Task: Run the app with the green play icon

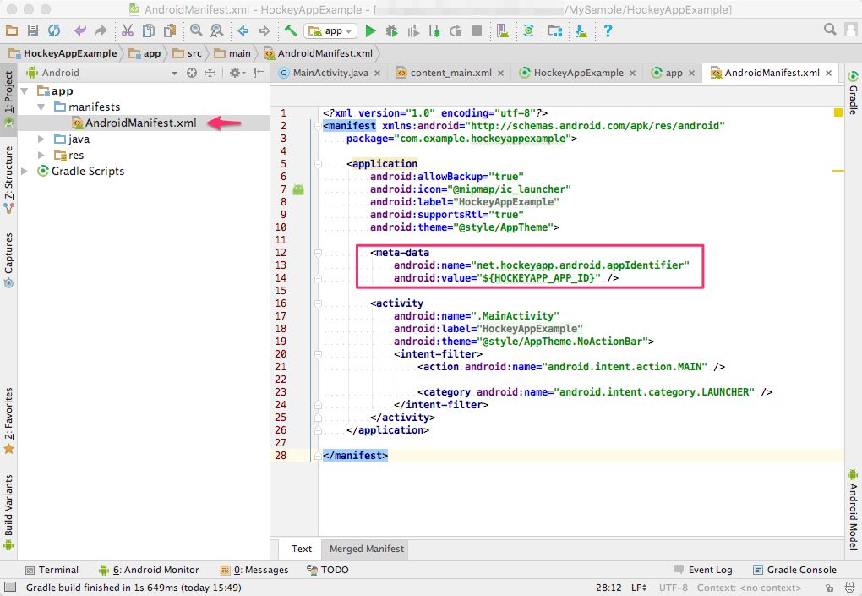Action: 370,30
